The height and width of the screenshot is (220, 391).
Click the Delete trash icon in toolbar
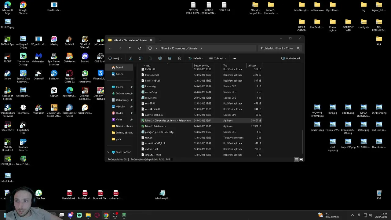(x=180, y=58)
